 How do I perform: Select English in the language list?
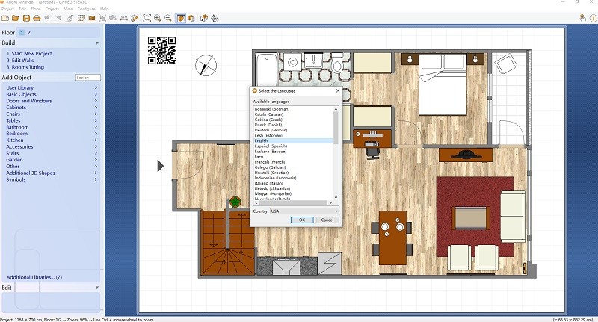pos(261,140)
